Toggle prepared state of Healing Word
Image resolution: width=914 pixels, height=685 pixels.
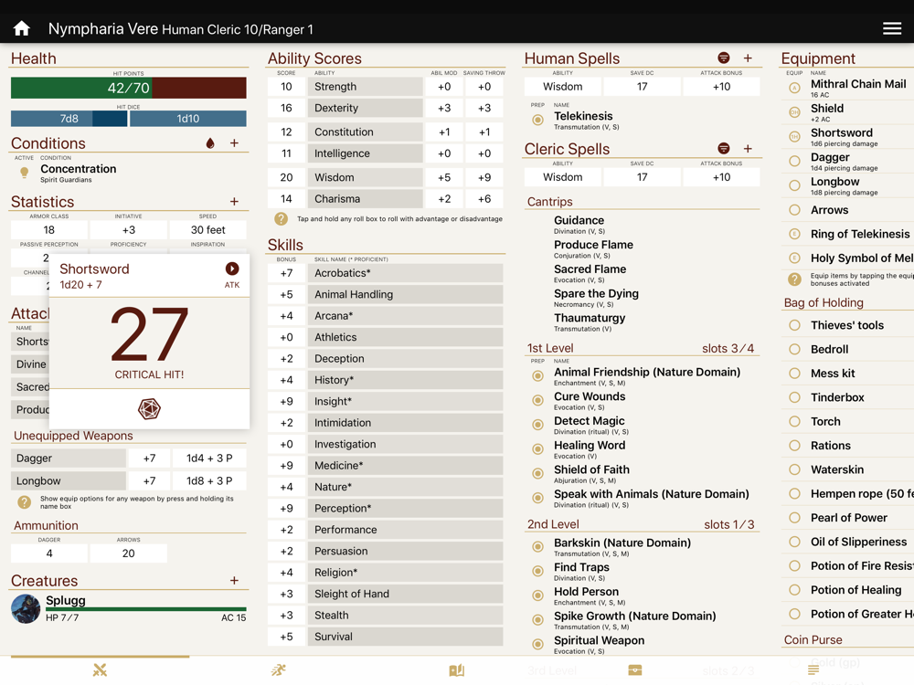click(x=538, y=449)
